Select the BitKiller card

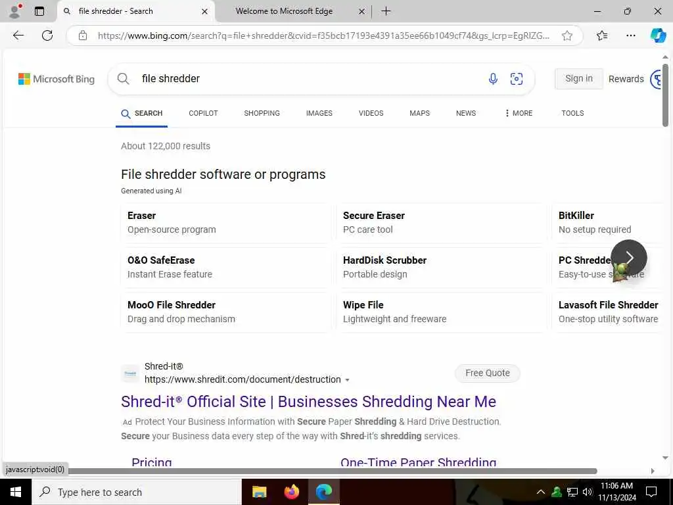[x=608, y=223]
